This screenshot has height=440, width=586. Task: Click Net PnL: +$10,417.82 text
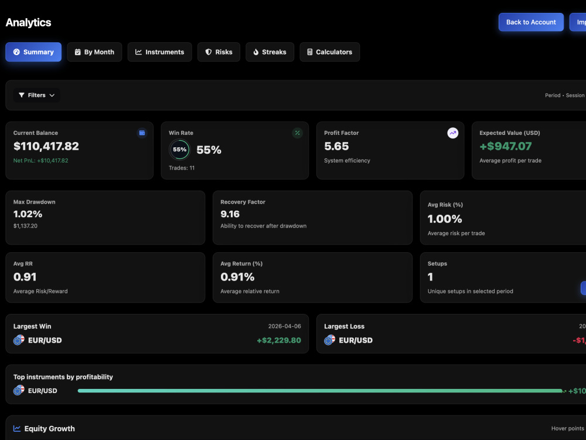(x=41, y=161)
